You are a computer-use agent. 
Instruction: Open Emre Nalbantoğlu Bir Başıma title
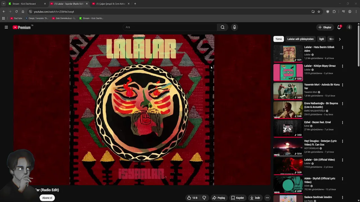(x=321, y=105)
